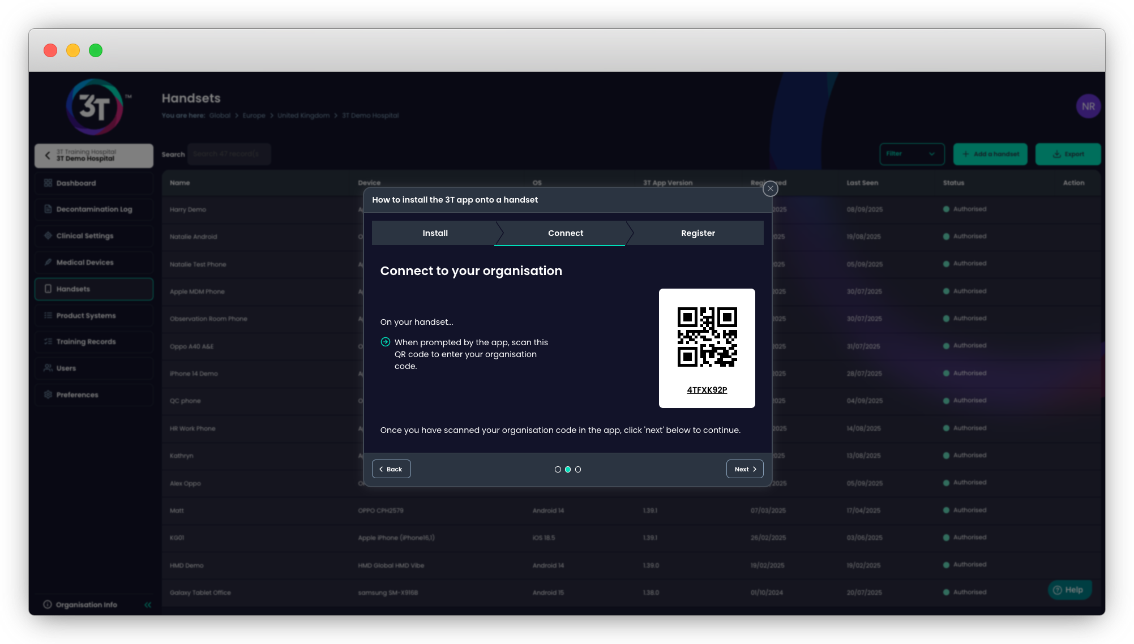The image size is (1134, 644).
Task: Click the 4TFXK92P organisation code link
Action: click(707, 390)
